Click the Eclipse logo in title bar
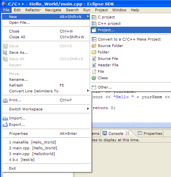 (4, 4)
